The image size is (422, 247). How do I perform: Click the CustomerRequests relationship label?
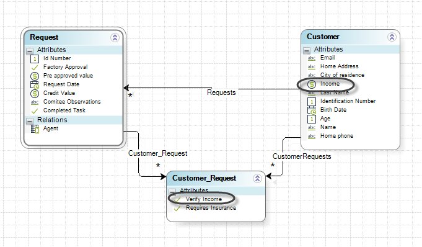click(x=302, y=156)
